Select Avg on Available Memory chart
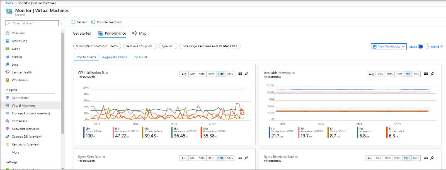446x170 pixels. point(371,74)
